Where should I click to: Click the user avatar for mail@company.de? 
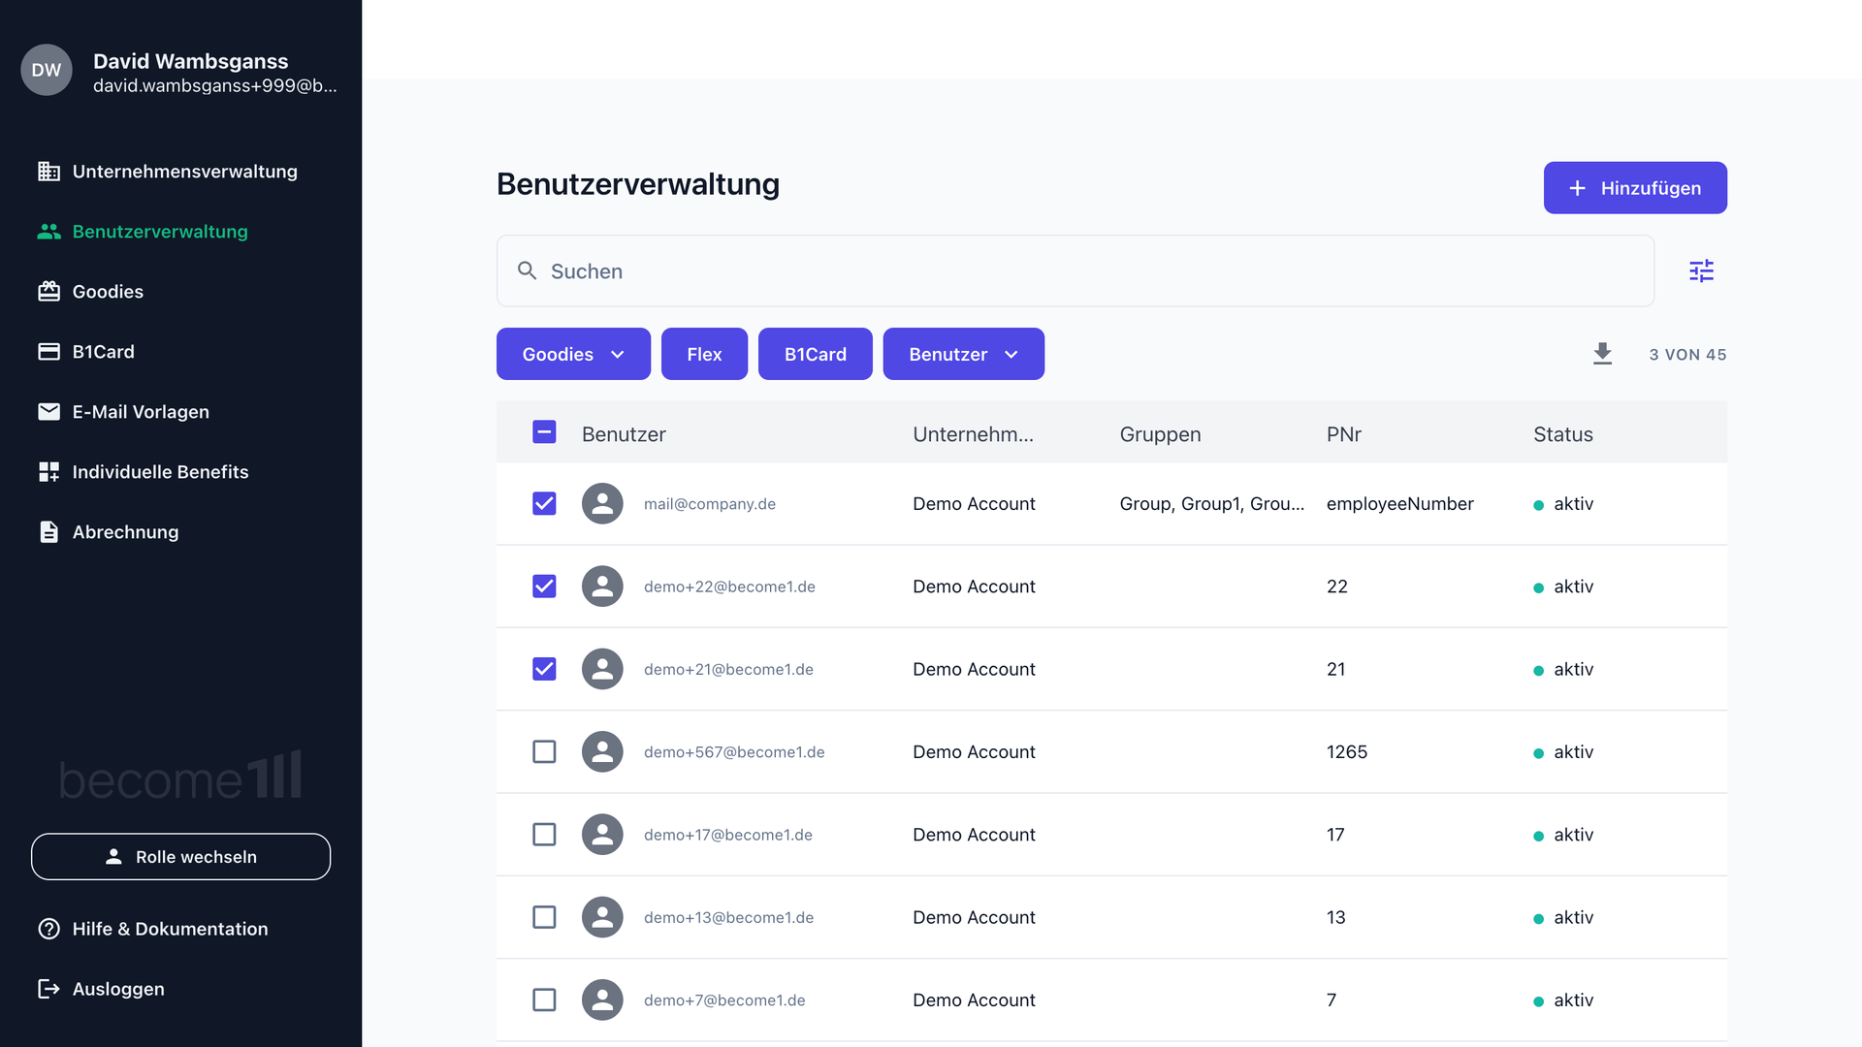pyautogui.click(x=602, y=504)
